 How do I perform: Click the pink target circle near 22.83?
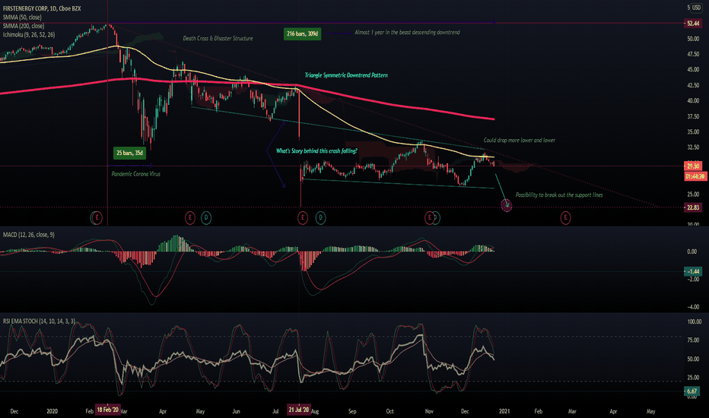[507, 206]
